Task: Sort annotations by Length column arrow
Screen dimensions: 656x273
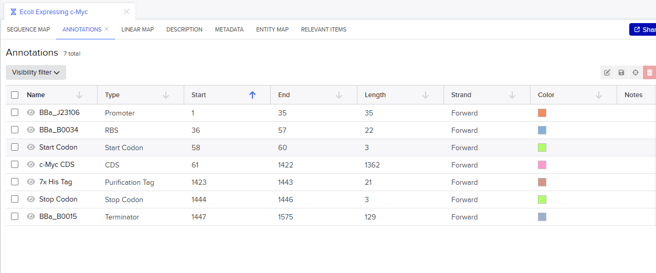Action: click(x=426, y=95)
